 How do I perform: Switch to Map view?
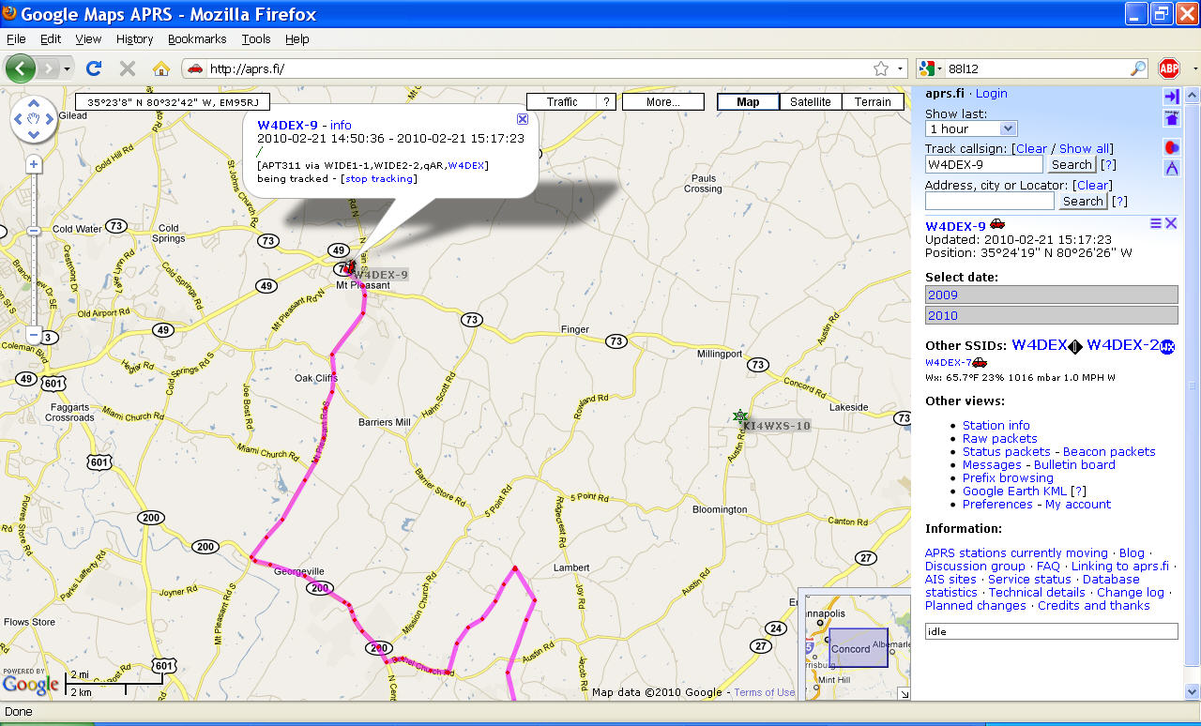(x=749, y=102)
